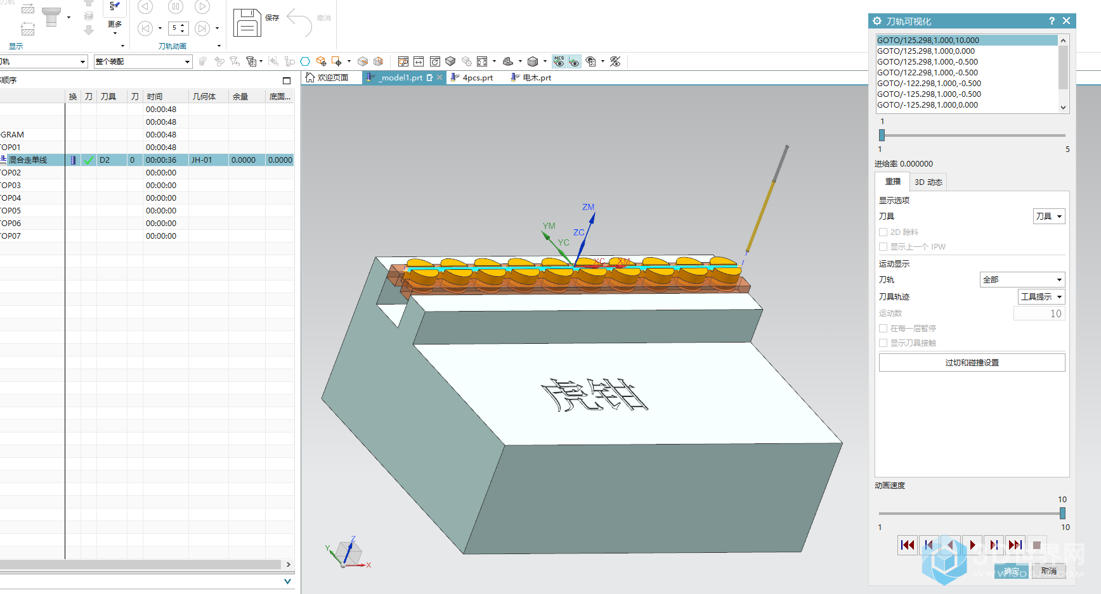Toggle the 显示上一个 IPW checkbox

click(x=883, y=247)
